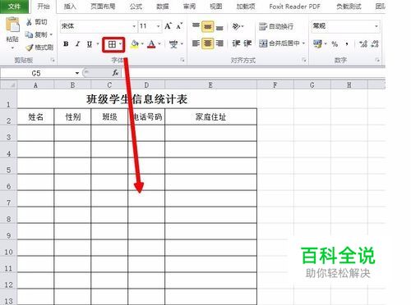Switch to the 审阅 review tab
This screenshot has height=305, width=411.
[189, 7]
